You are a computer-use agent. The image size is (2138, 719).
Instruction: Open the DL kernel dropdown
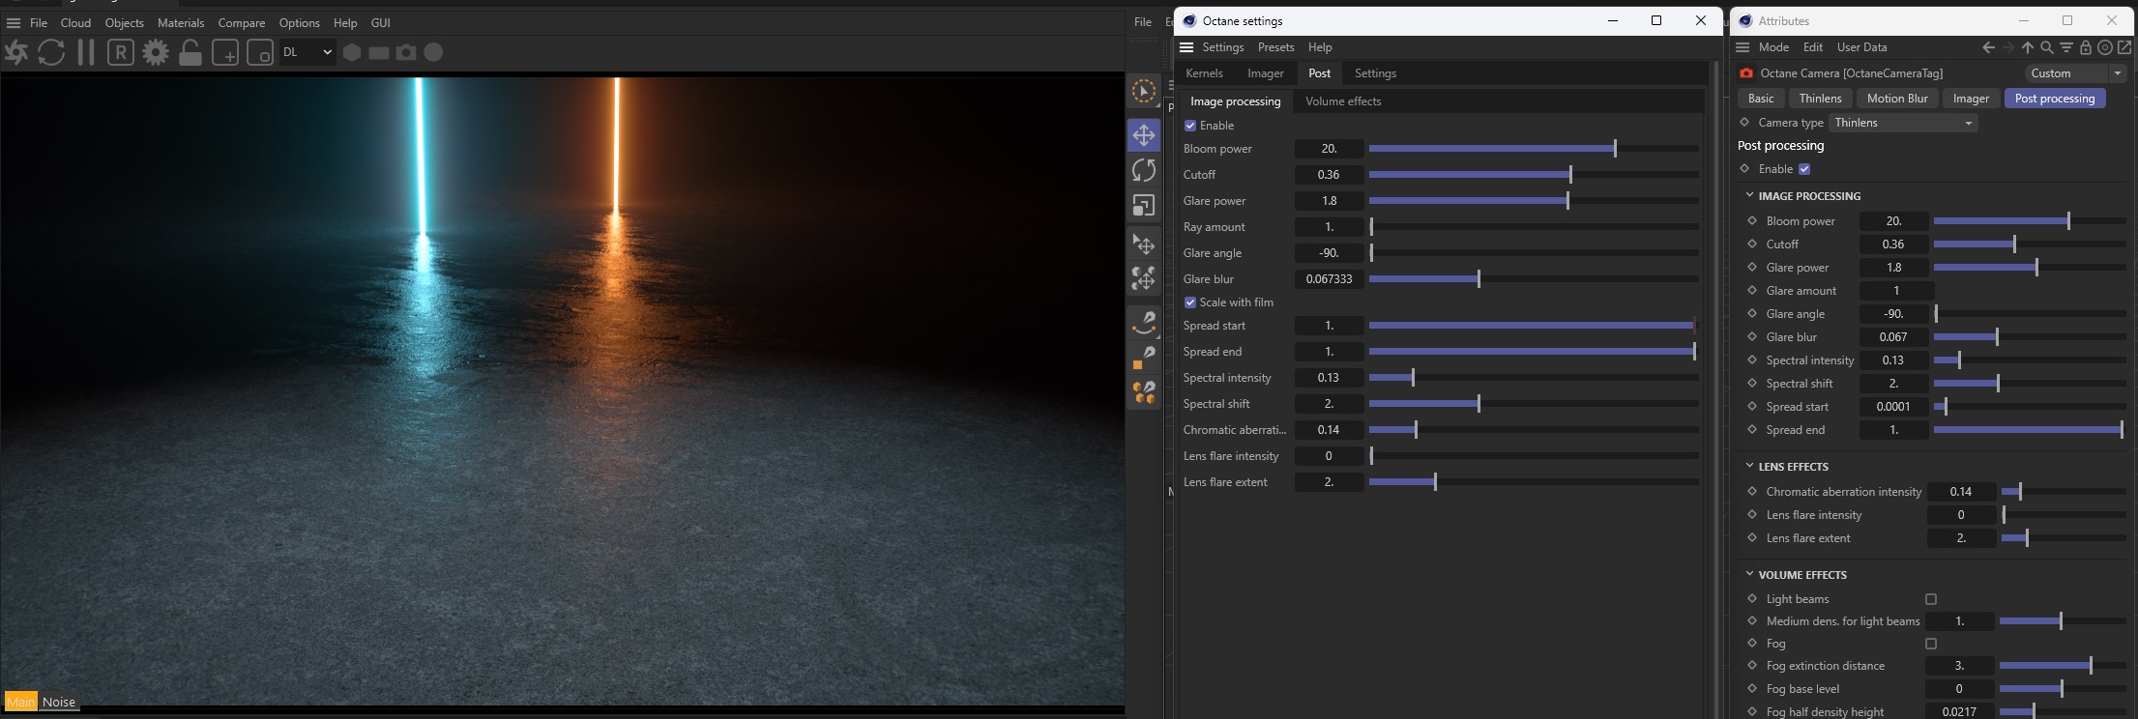(308, 52)
